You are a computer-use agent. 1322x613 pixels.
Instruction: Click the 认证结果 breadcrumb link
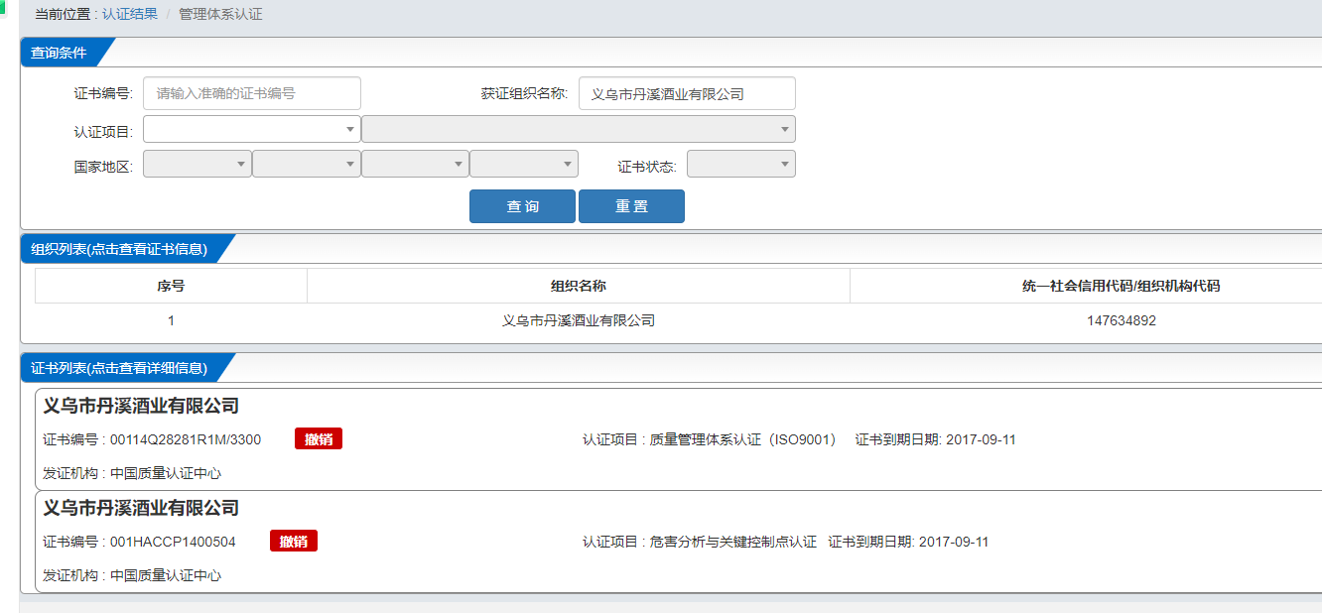point(130,15)
